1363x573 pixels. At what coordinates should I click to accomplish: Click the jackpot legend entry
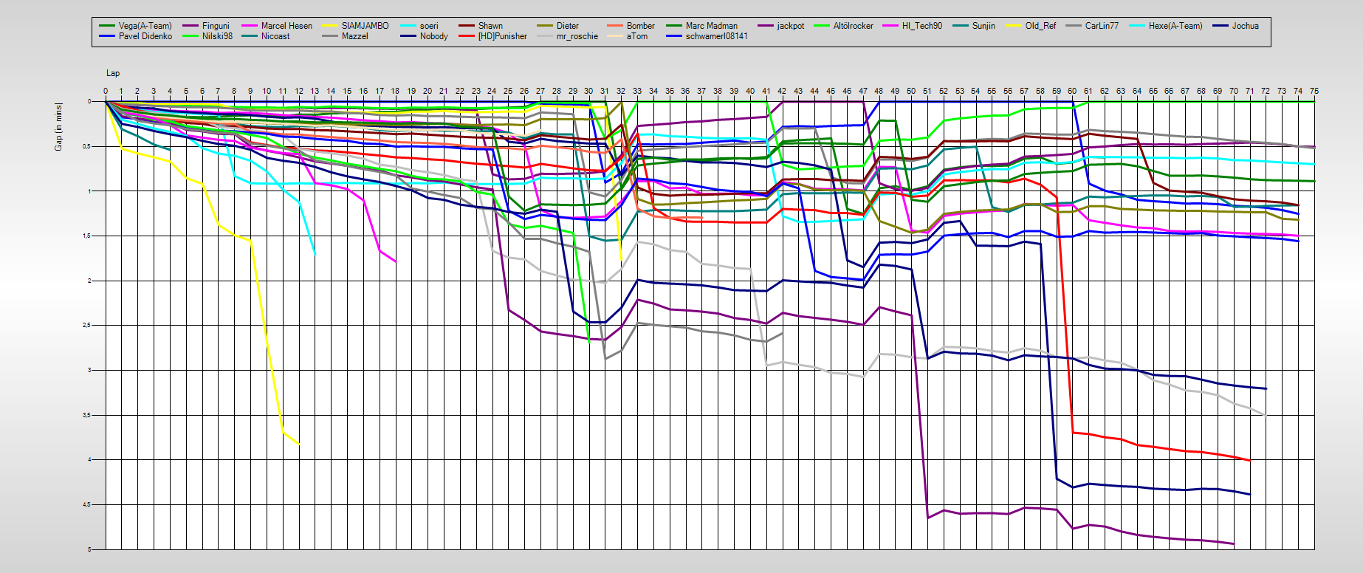click(x=790, y=26)
